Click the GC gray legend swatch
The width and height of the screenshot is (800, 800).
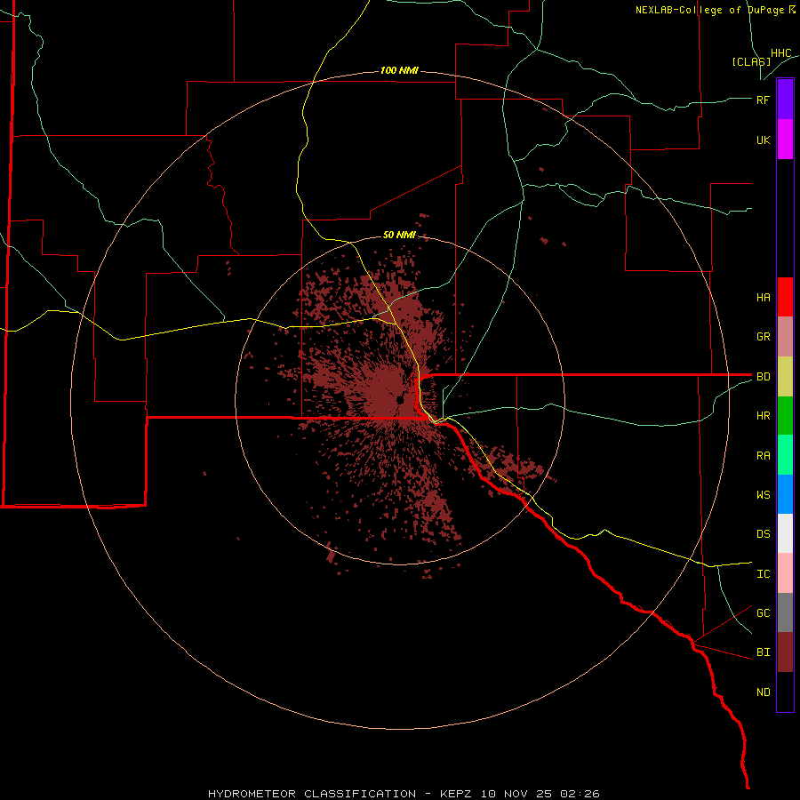pos(785,612)
